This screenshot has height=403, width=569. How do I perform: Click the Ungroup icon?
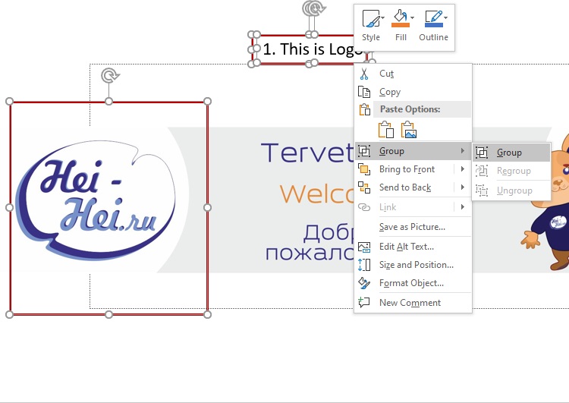(x=482, y=190)
